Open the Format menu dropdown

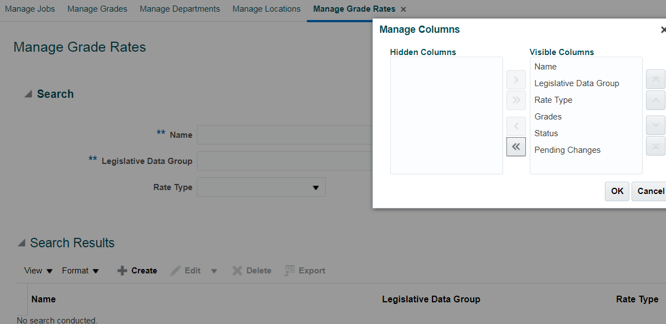80,271
